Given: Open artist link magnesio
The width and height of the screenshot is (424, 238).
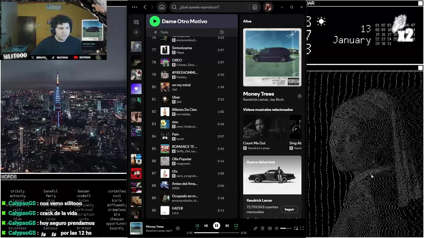Looking at the screenshot, I should pos(183,164).
